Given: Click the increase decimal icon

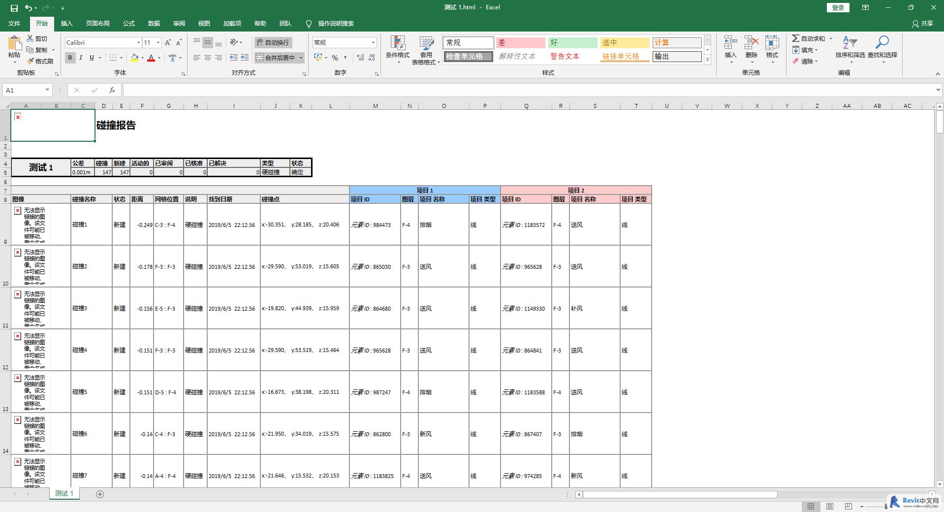Looking at the screenshot, I should click(361, 58).
